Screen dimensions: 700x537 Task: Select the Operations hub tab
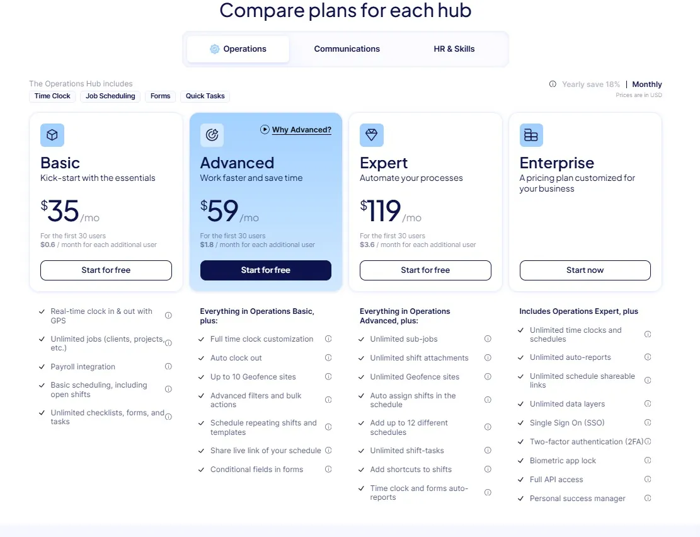click(x=238, y=49)
